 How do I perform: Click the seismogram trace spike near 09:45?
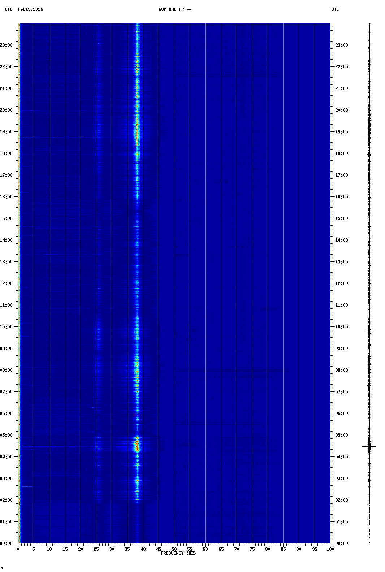click(x=369, y=331)
